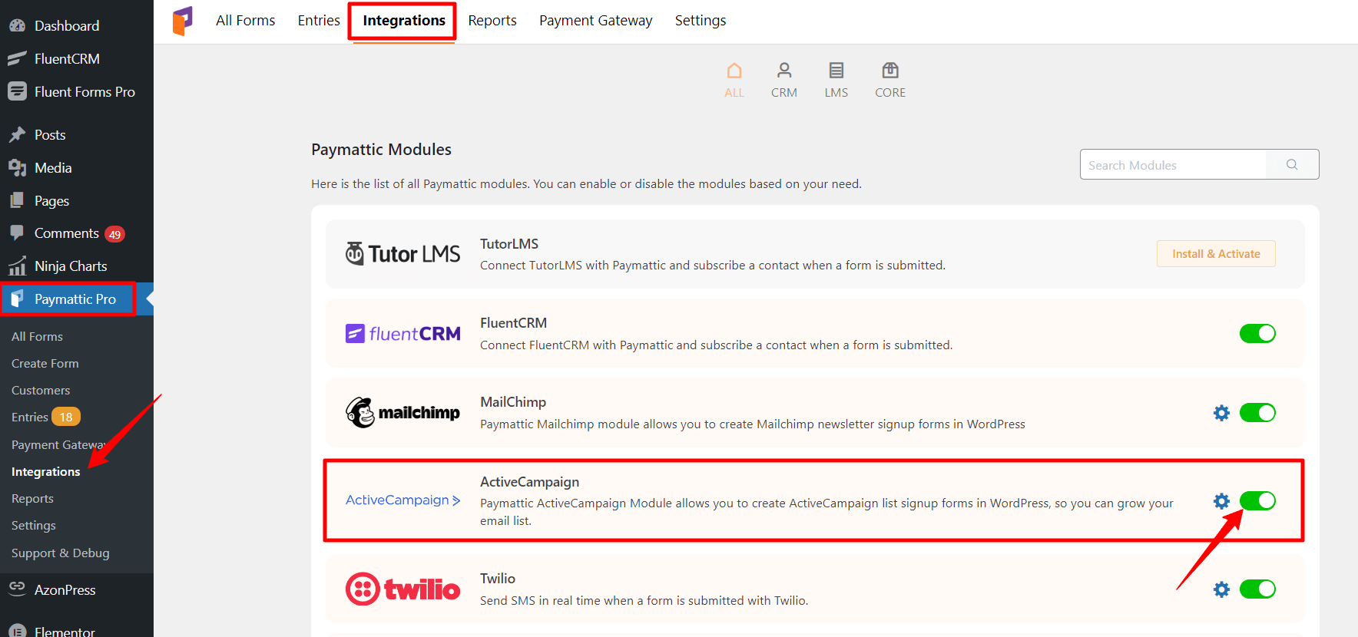
Task: Click the twilio logo
Action: click(x=402, y=589)
